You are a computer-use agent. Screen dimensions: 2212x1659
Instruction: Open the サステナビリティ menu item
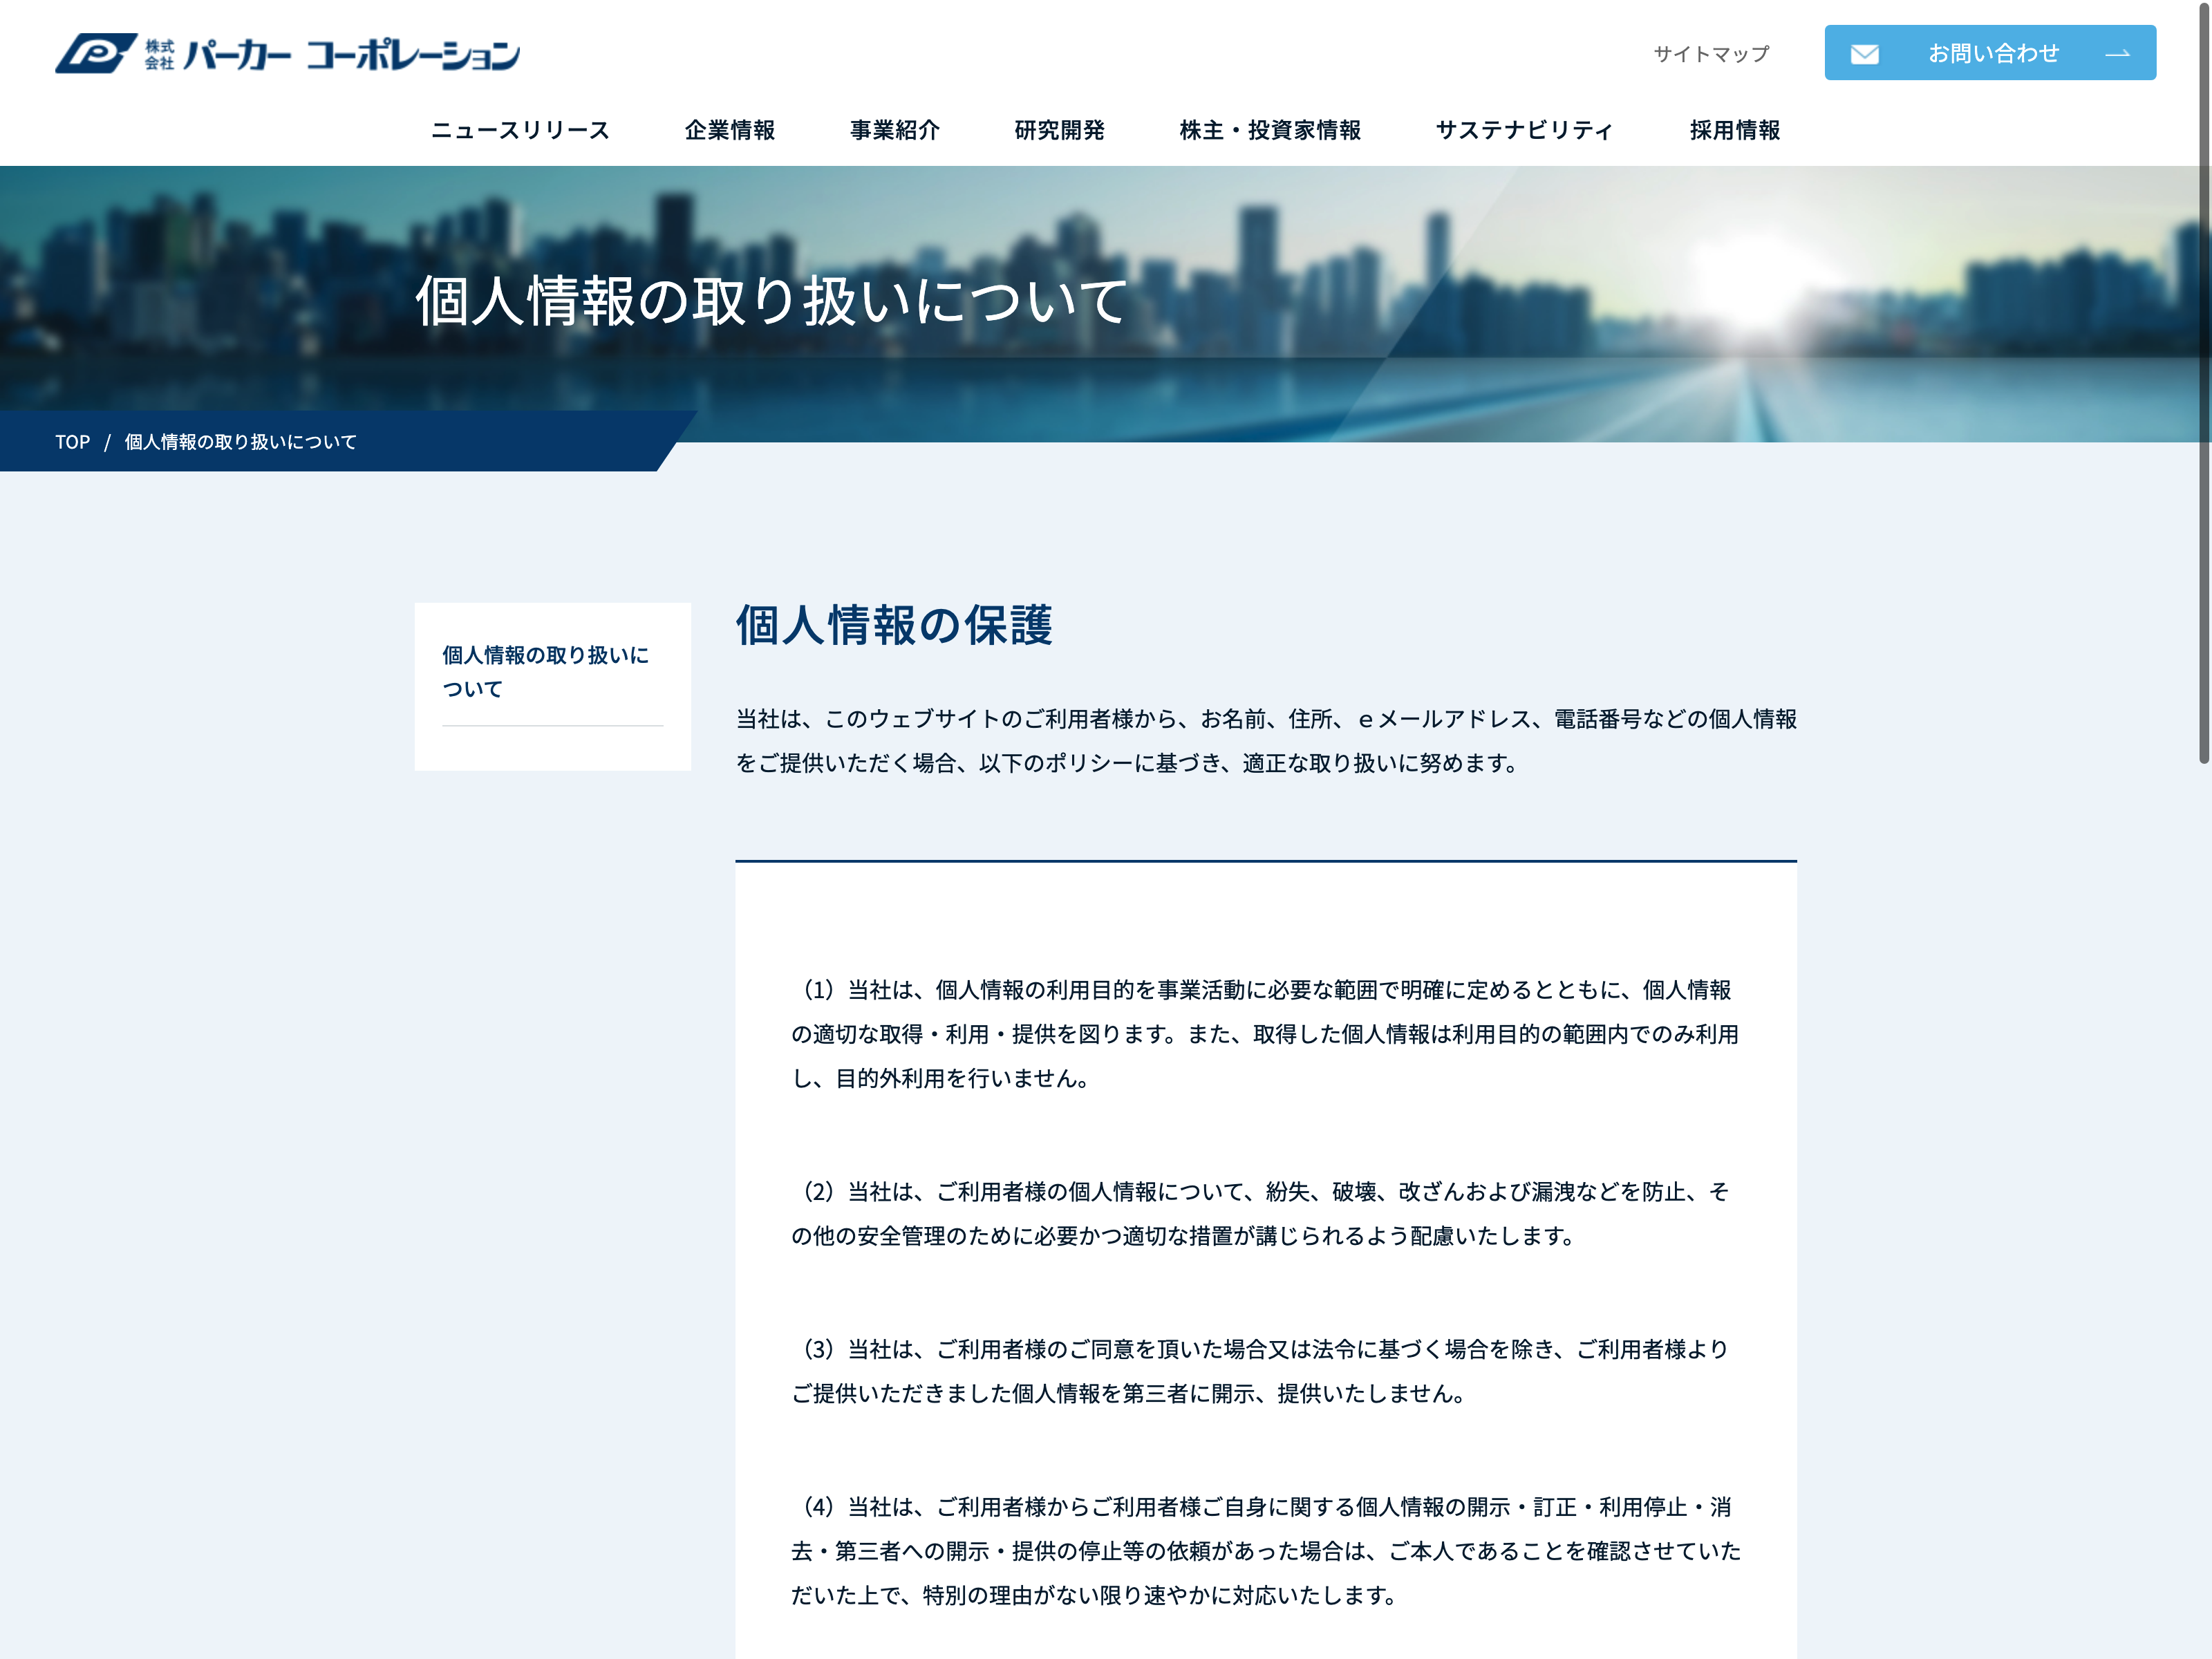click(x=1525, y=130)
